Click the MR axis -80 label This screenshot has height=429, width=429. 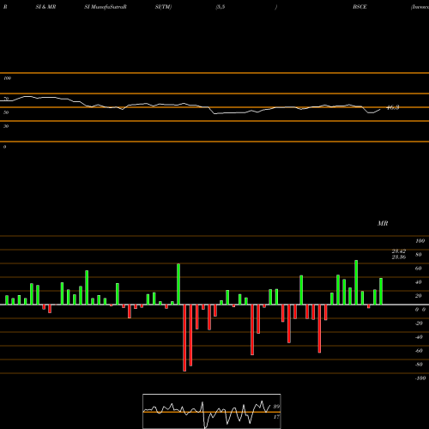coord(419,365)
